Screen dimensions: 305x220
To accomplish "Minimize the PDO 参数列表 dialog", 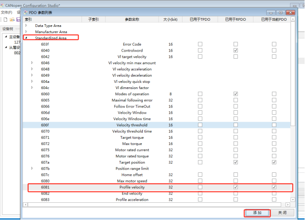I will 271,13.
